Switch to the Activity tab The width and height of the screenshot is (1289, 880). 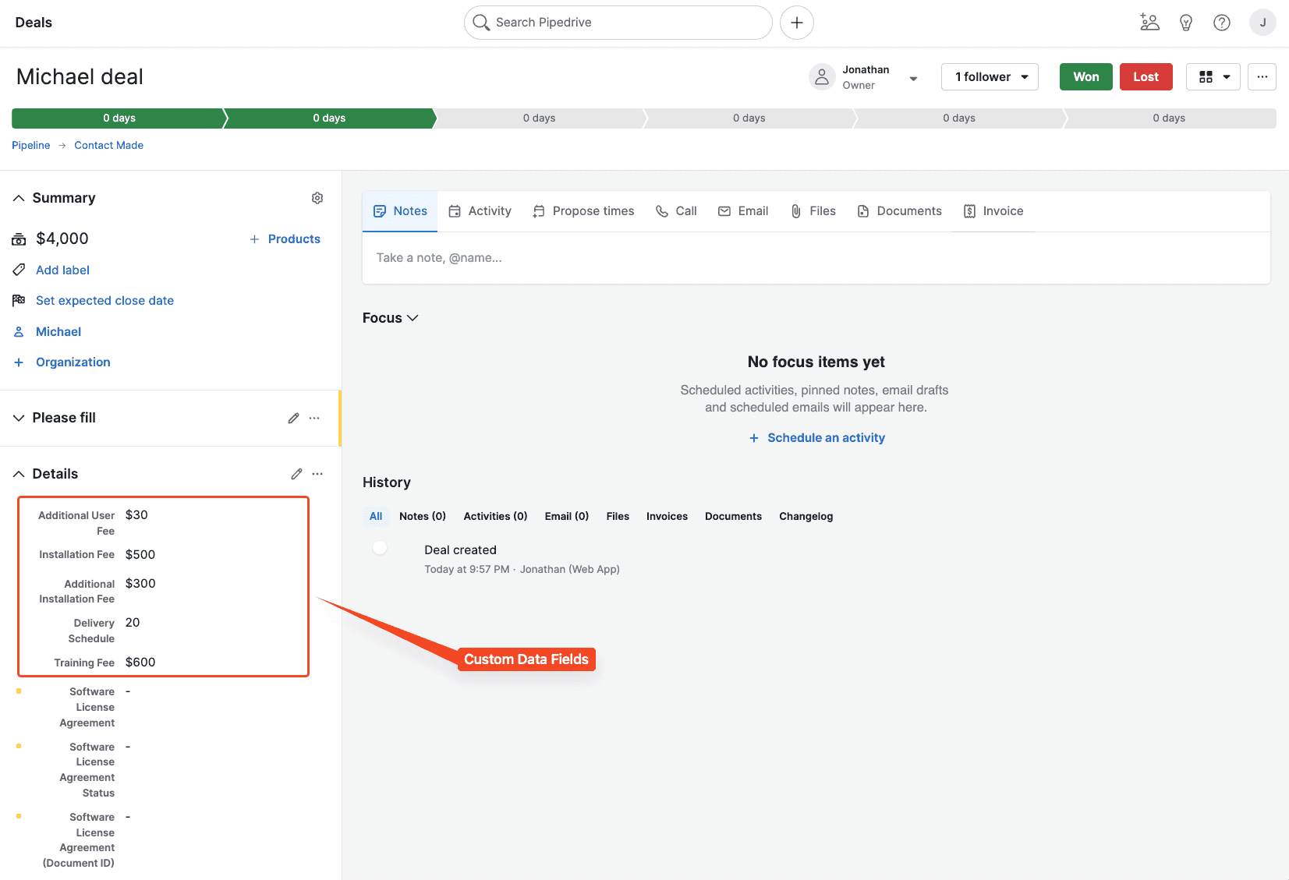coord(480,210)
